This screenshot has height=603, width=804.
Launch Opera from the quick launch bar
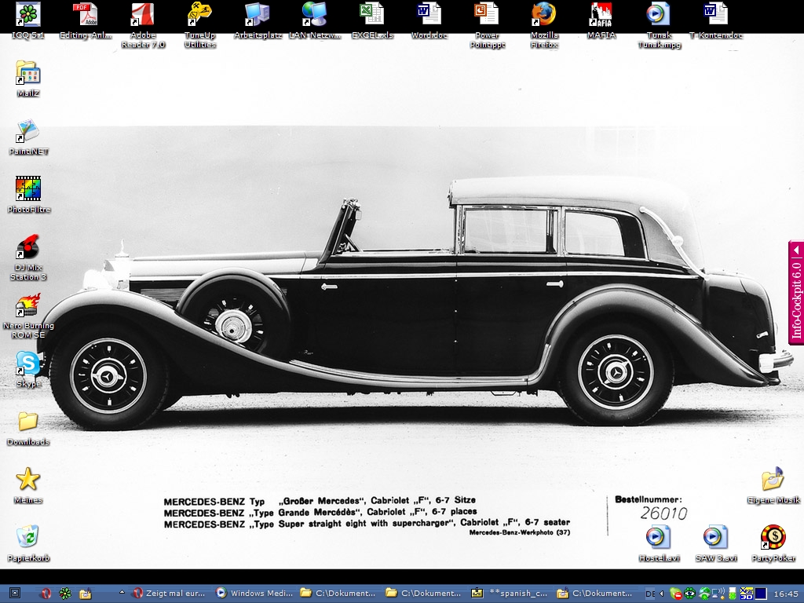coord(46,594)
